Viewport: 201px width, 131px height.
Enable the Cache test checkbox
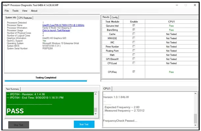(x=134, y=34)
